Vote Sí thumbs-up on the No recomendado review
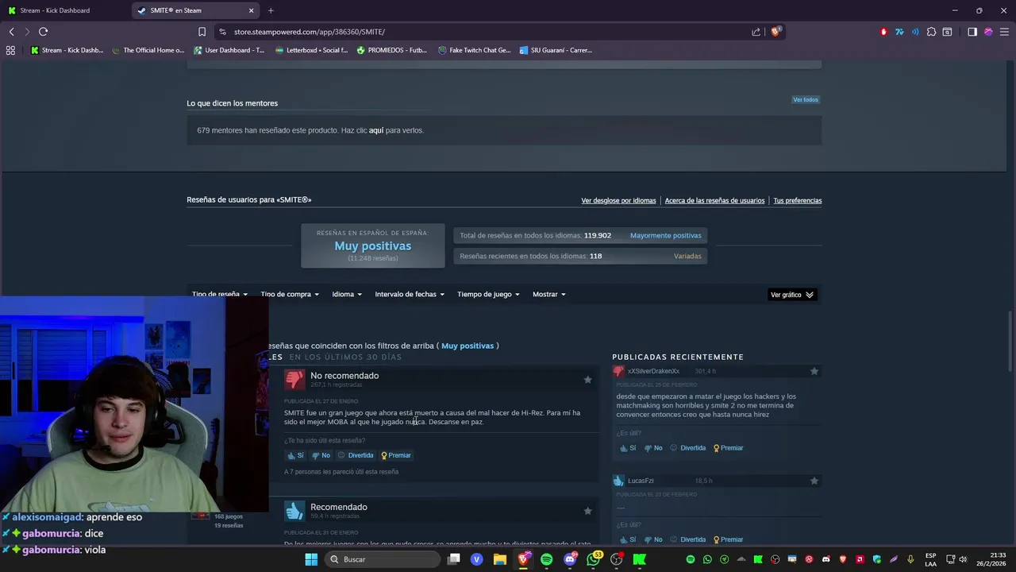The width and height of the screenshot is (1016, 572). pos(295,455)
